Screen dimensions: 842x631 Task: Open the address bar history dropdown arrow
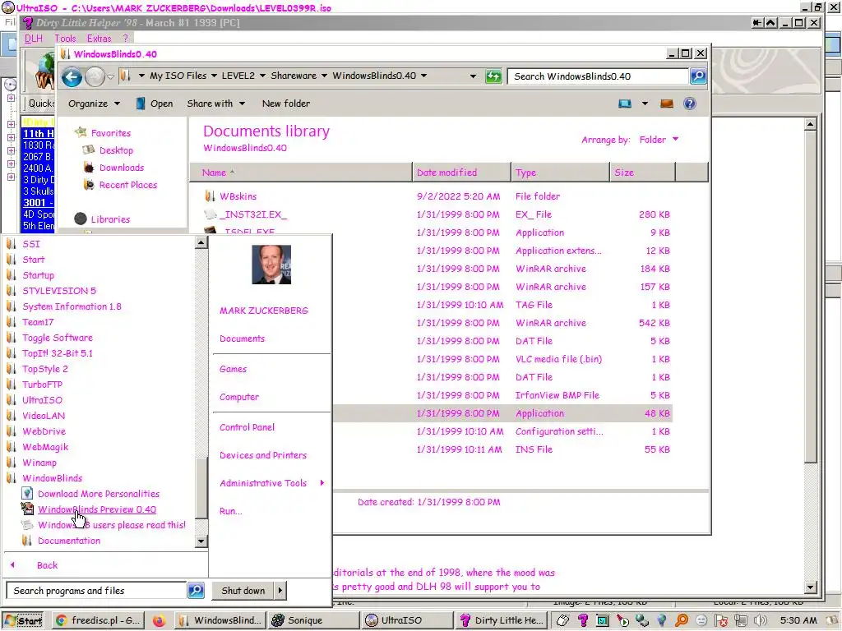point(473,76)
